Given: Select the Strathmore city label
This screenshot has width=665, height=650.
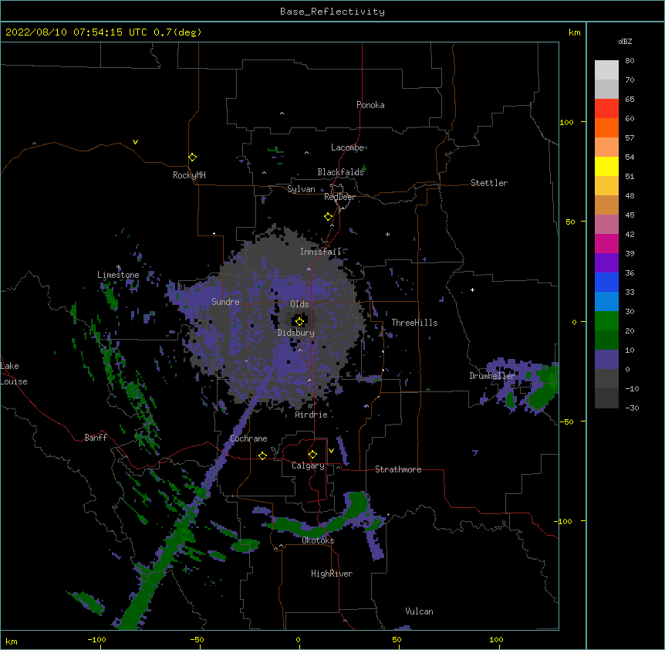Looking at the screenshot, I should [398, 469].
